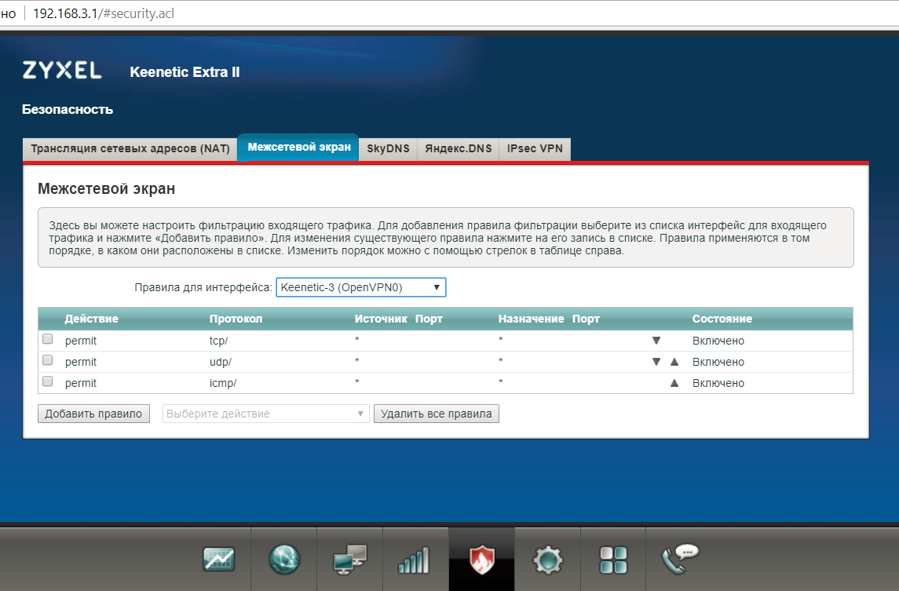Open the Wi-Fi signal bars icon
The width and height of the screenshot is (899, 591).
(415, 560)
